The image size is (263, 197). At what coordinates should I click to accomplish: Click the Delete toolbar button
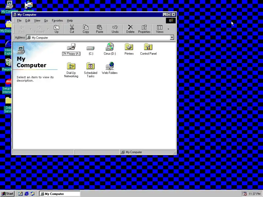tap(130, 29)
